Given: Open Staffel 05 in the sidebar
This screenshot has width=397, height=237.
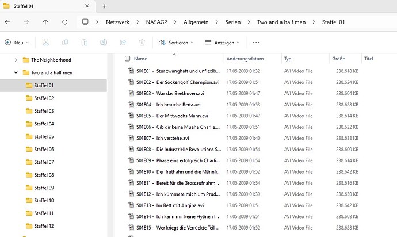Looking at the screenshot, I should click(x=44, y=136).
